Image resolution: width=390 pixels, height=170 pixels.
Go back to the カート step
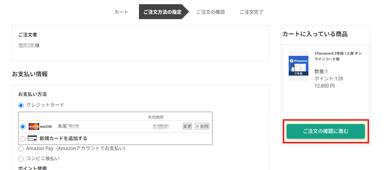[x=121, y=12]
